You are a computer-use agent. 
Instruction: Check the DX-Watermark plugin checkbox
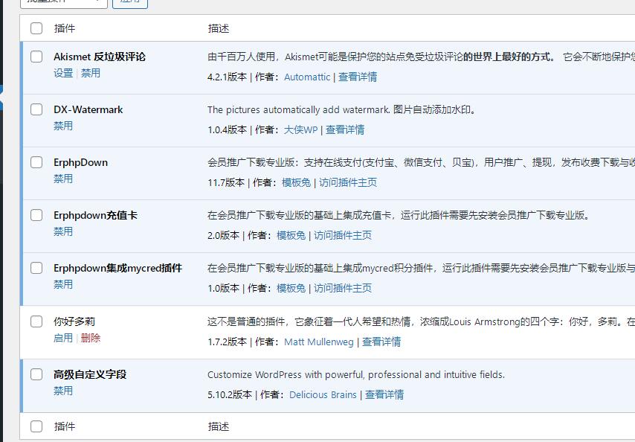point(36,109)
